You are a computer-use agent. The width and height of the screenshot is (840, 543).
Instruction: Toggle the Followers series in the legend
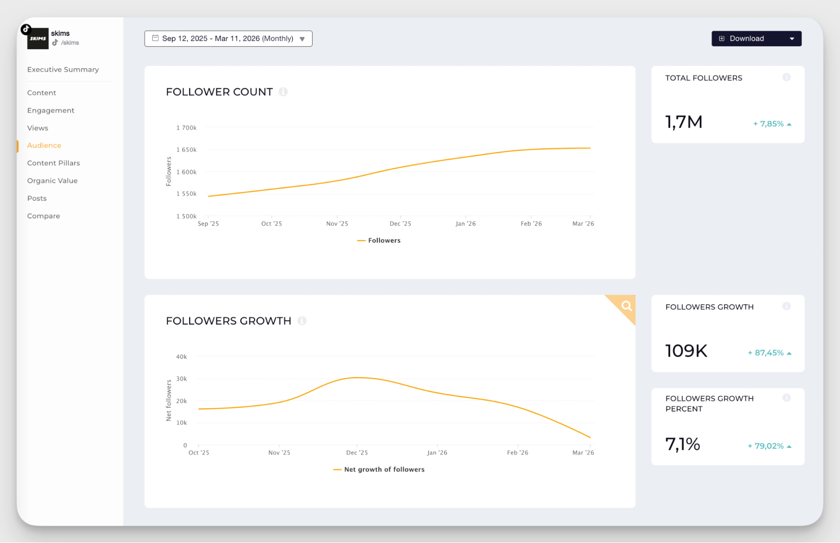coord(379,240)
